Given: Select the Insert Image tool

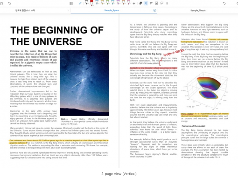Looking at the screenshot, I should pos(156,3).
